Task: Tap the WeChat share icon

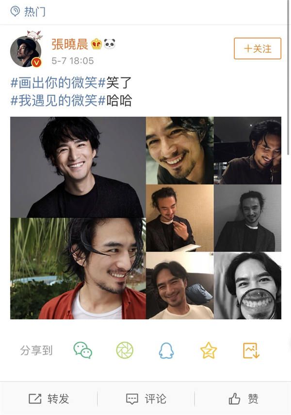Action: click(x=82, y=350)
